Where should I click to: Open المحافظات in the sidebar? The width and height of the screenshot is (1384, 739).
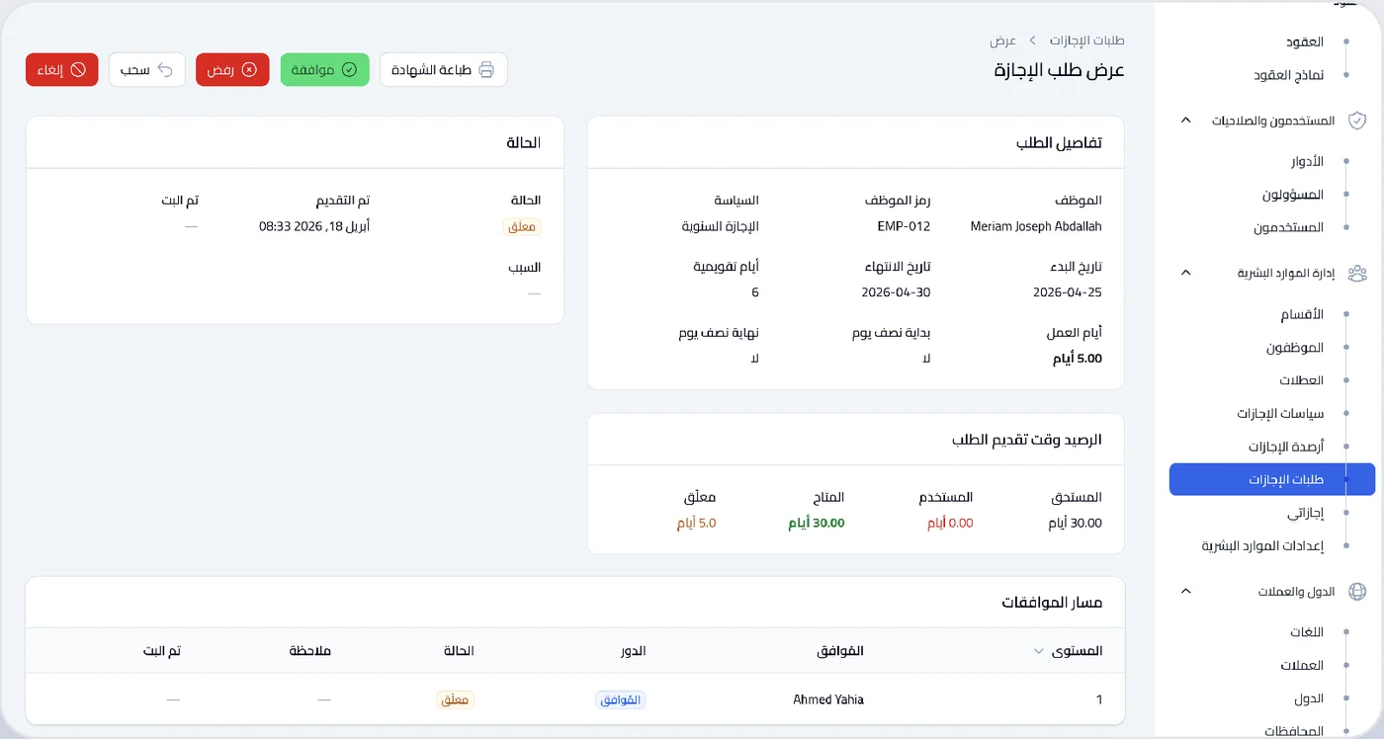1295,731
